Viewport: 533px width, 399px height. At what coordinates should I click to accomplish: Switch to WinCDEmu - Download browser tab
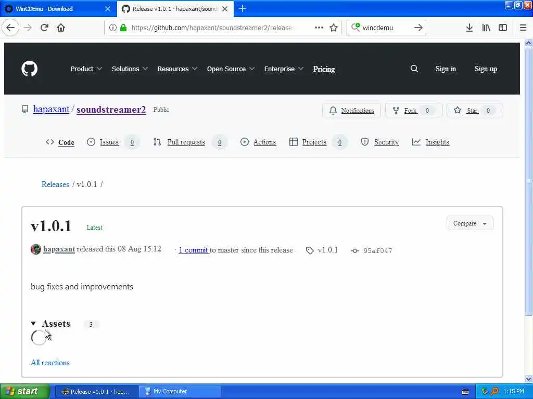pos(58,9)
